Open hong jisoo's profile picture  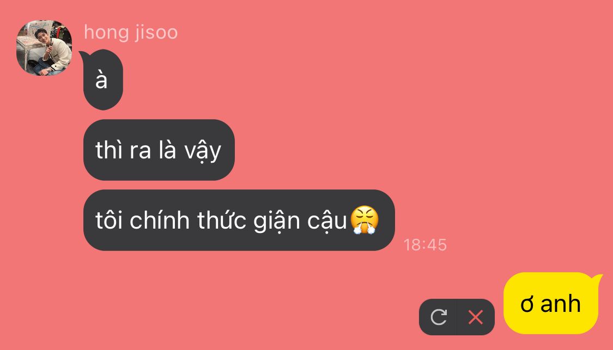(x=44, y=48)
